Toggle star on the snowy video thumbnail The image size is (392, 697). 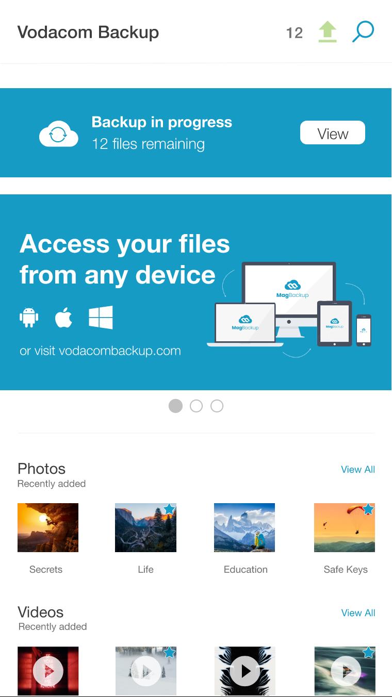[169, 653]
